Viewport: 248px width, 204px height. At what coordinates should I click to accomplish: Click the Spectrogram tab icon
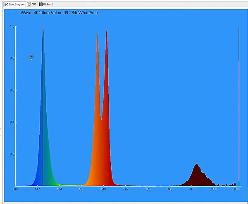6,4
